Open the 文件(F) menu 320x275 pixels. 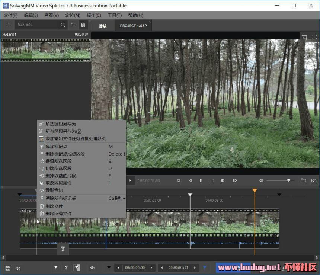11,15
